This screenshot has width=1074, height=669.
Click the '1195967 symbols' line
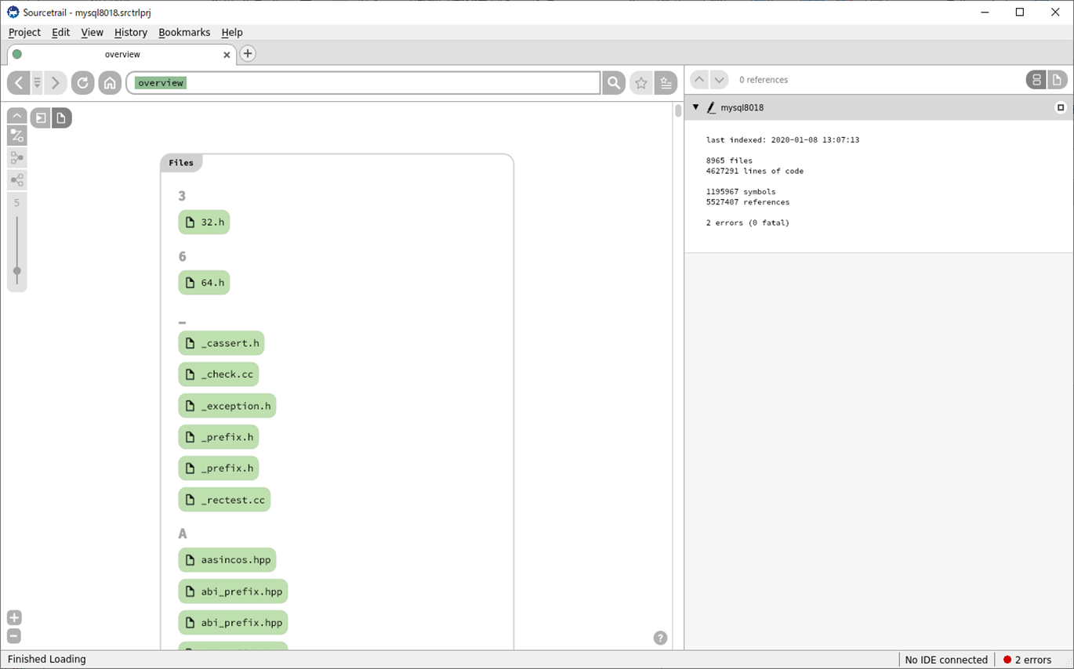tap(741, 192)
